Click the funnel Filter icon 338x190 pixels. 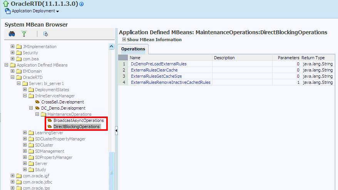click(24, 34)
